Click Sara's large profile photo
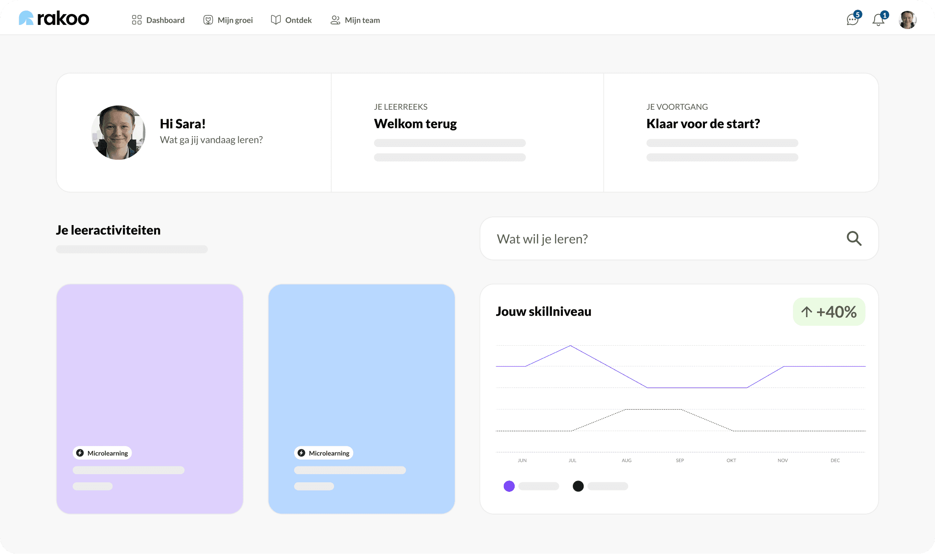 click(118, 132)
